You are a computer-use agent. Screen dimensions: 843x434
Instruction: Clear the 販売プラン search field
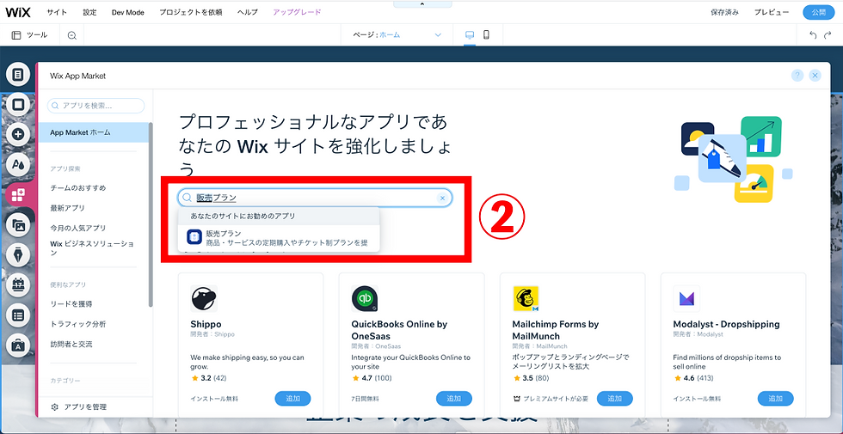point(442,199)
